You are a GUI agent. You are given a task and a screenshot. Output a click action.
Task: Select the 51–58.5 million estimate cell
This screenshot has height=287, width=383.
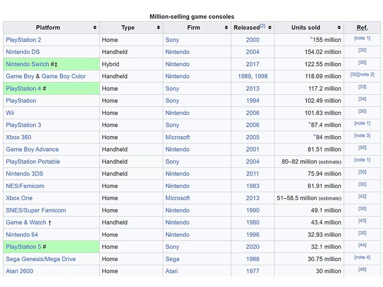click(309, 198)
